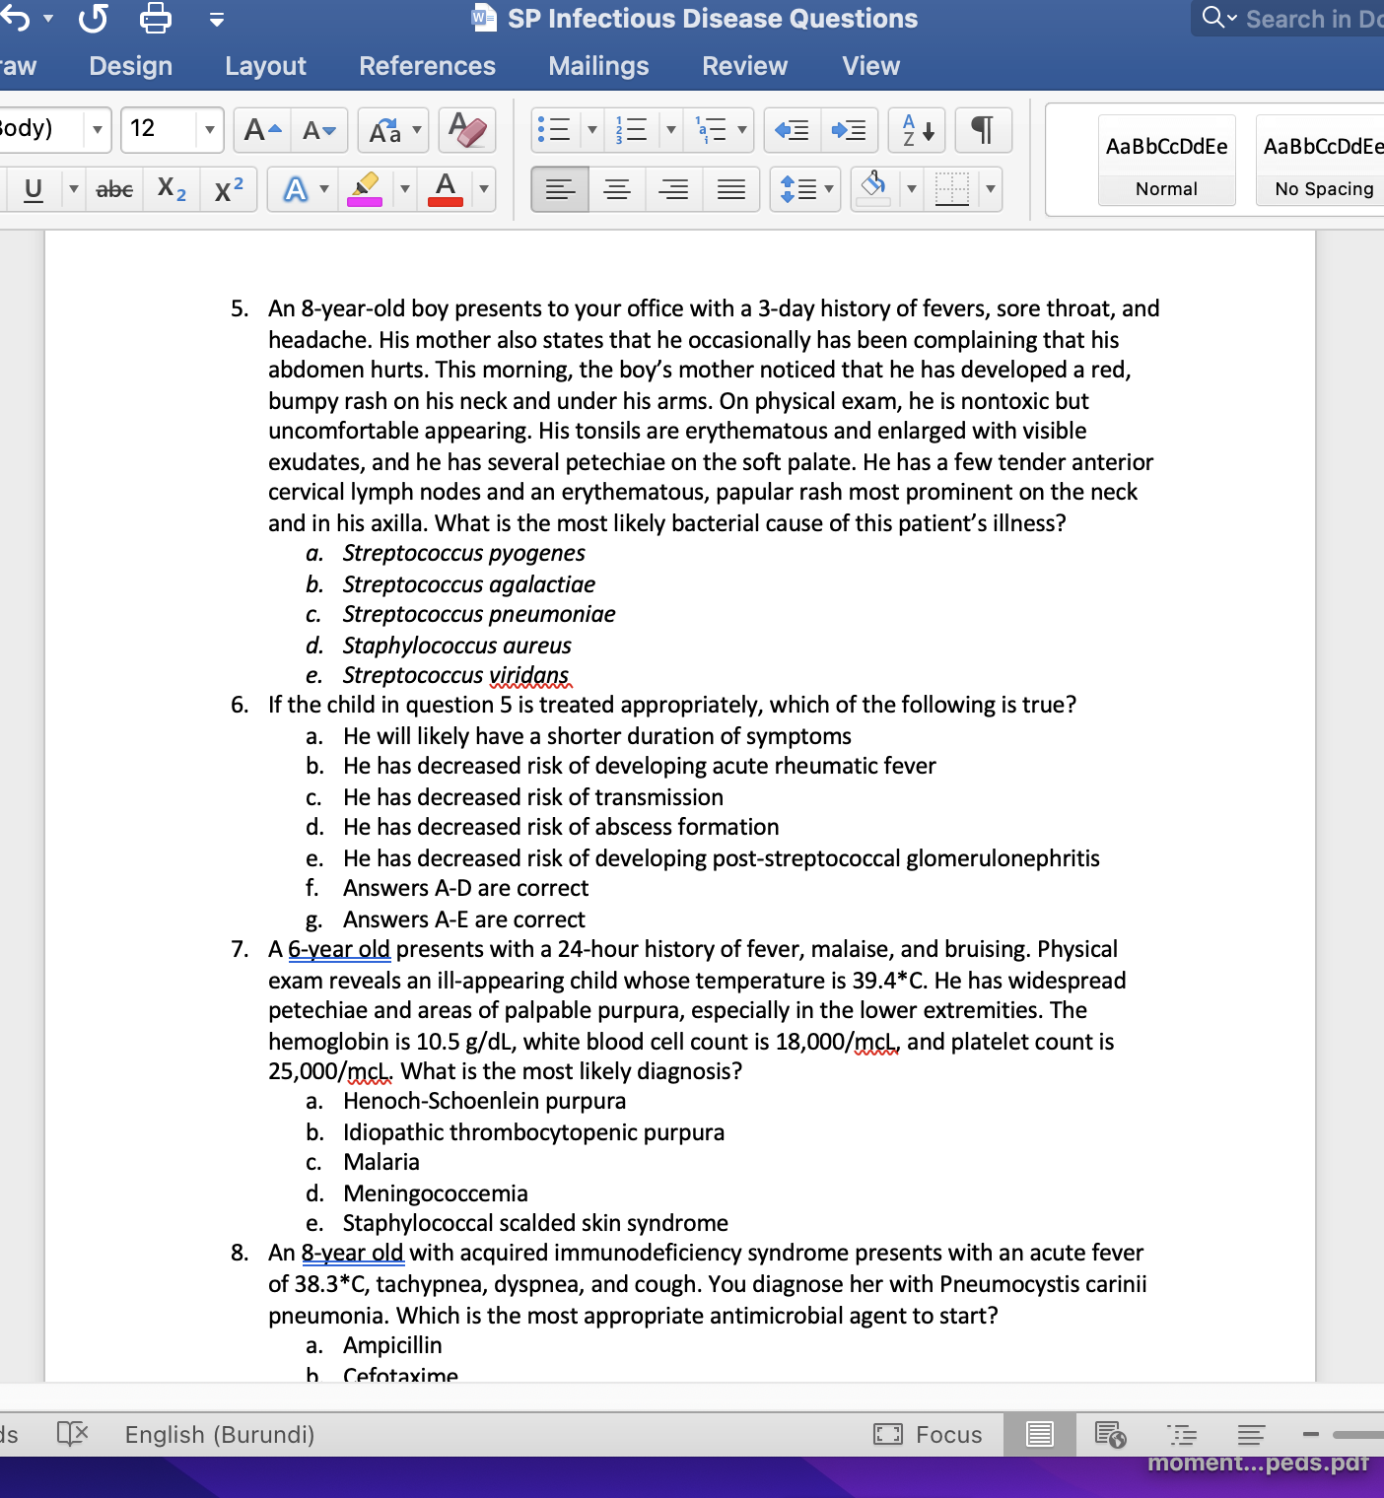Image resolution: width=1384 pixels, height=1498 pixels.
Task: Open spelling and grammar check icon
Action: pyautogui.click(x=72, y=1434)
